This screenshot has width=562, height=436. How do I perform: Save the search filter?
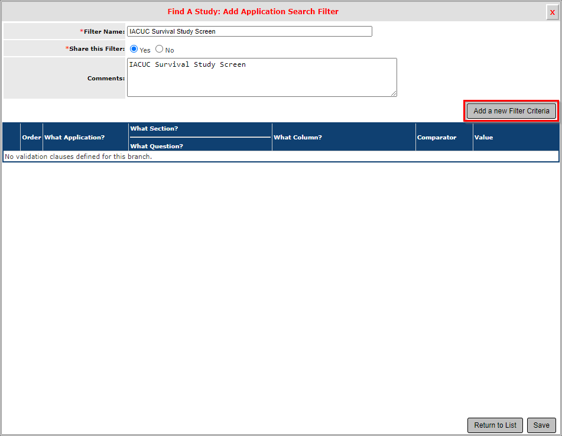click(x=541, y=425)
